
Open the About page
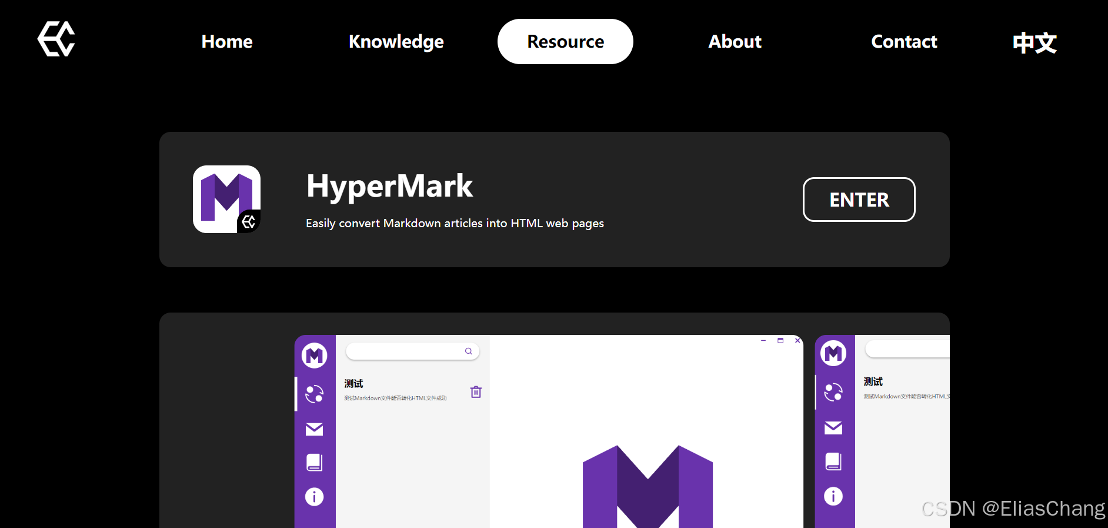coord(735,42)
